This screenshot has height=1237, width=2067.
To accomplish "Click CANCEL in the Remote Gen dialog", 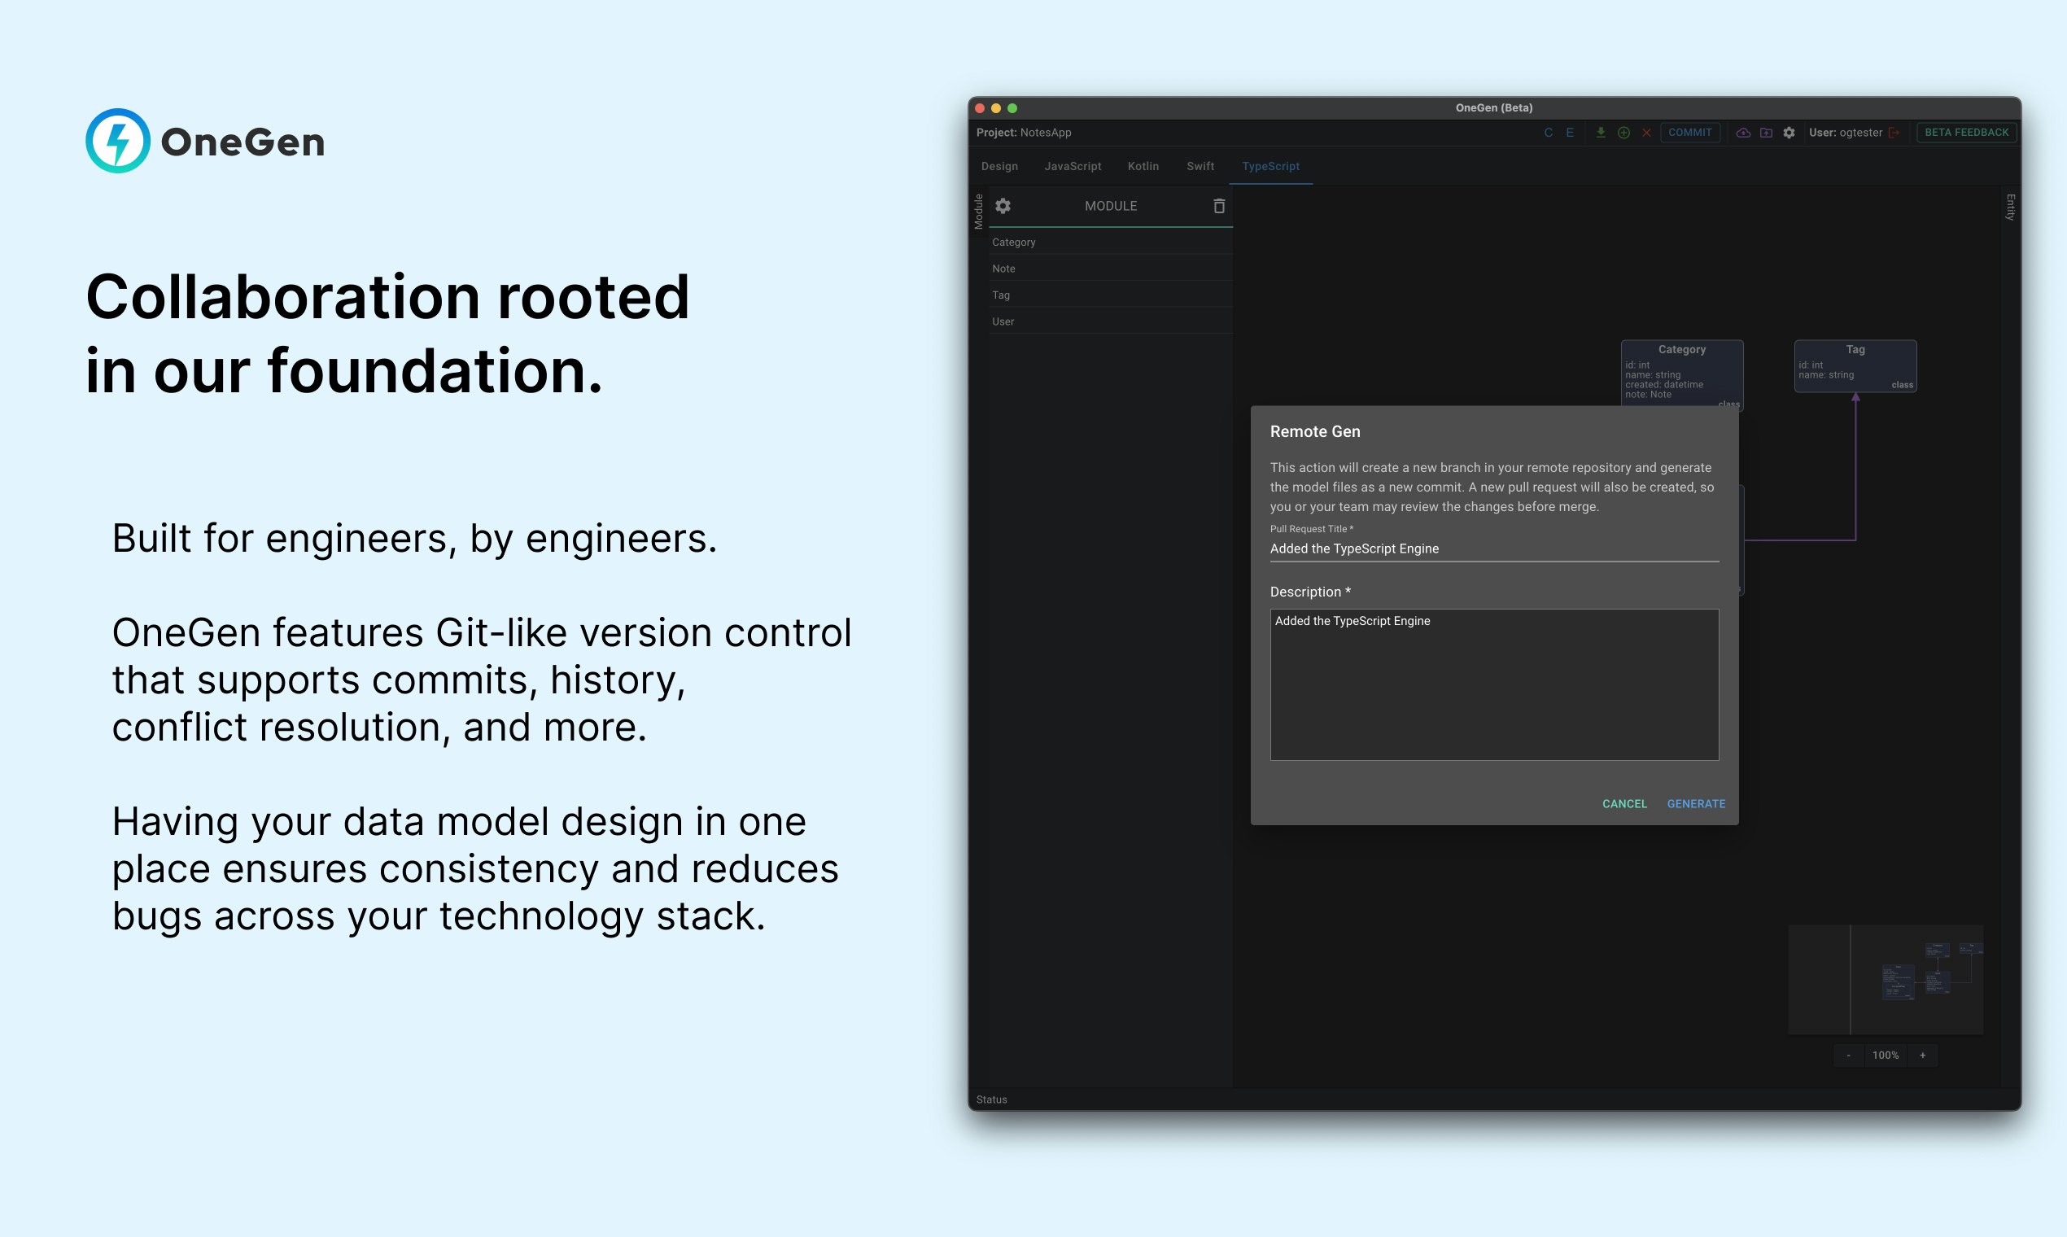I will [x=1624, y=803].
